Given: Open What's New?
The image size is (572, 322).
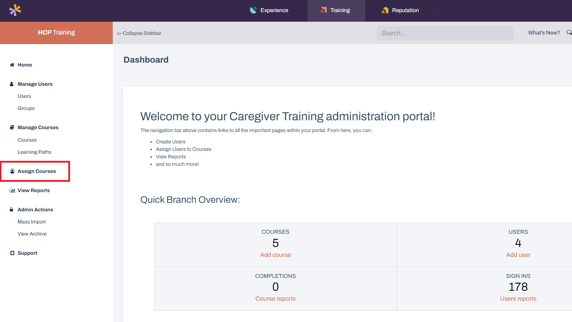Looking at the screenshot, I should click(544, 32).
